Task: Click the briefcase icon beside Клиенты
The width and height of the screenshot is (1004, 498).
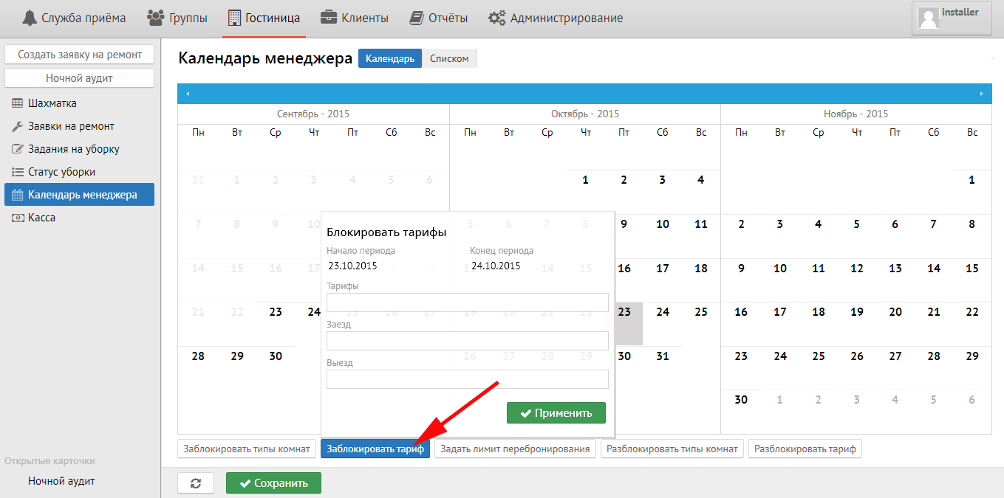Action: pyautogui.click(x=329, y=18)
